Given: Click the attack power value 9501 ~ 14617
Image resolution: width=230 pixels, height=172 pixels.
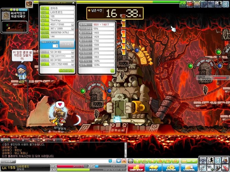Looking at the screenshot, I should coord(101,25).
